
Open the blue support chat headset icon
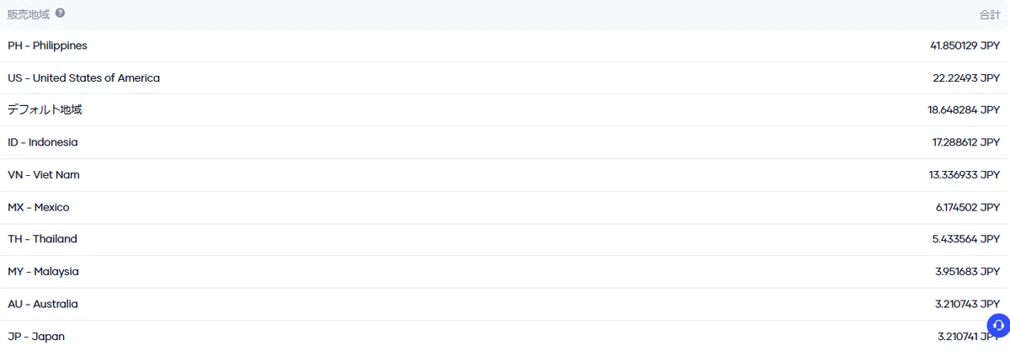click(x=998, y=324)
